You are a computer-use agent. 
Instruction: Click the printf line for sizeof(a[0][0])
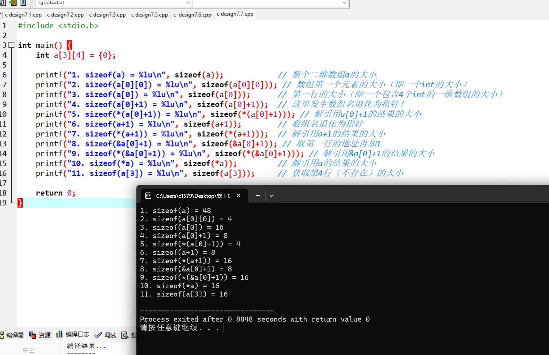pos(156,85)
